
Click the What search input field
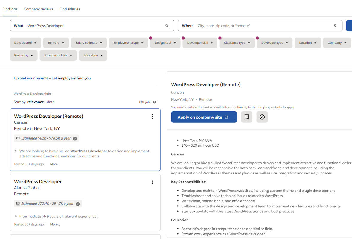click(x=92, y=26)
